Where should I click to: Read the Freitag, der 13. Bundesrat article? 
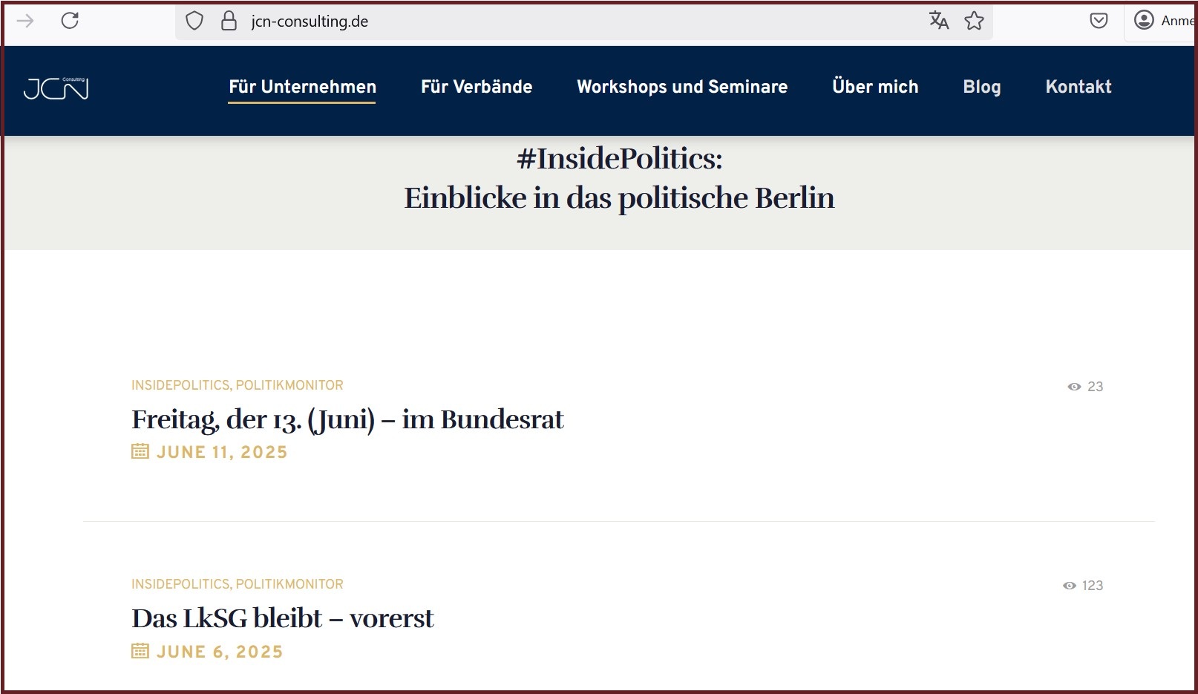(x=347, y=420)
